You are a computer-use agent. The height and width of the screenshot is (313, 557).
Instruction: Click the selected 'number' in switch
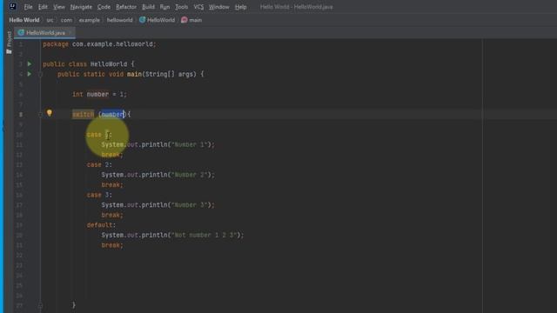[112, 114]
